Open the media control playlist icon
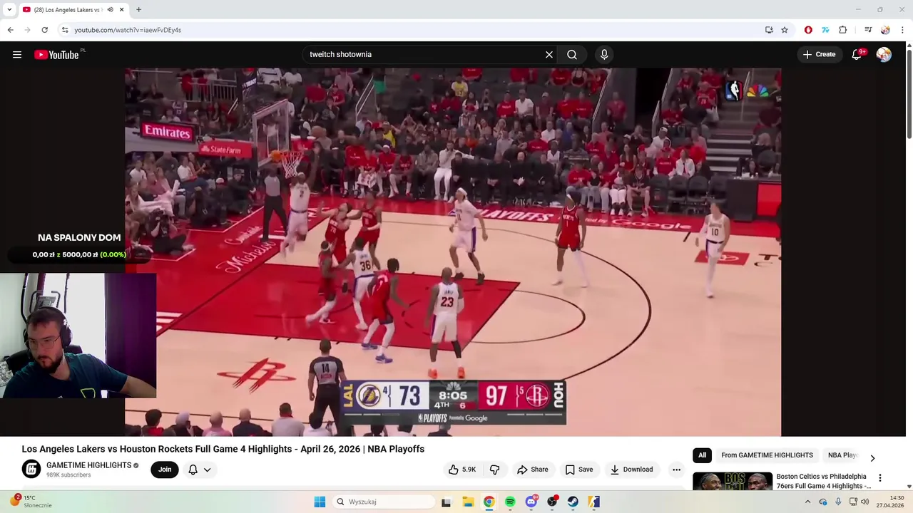 click(x=868, y=30)
